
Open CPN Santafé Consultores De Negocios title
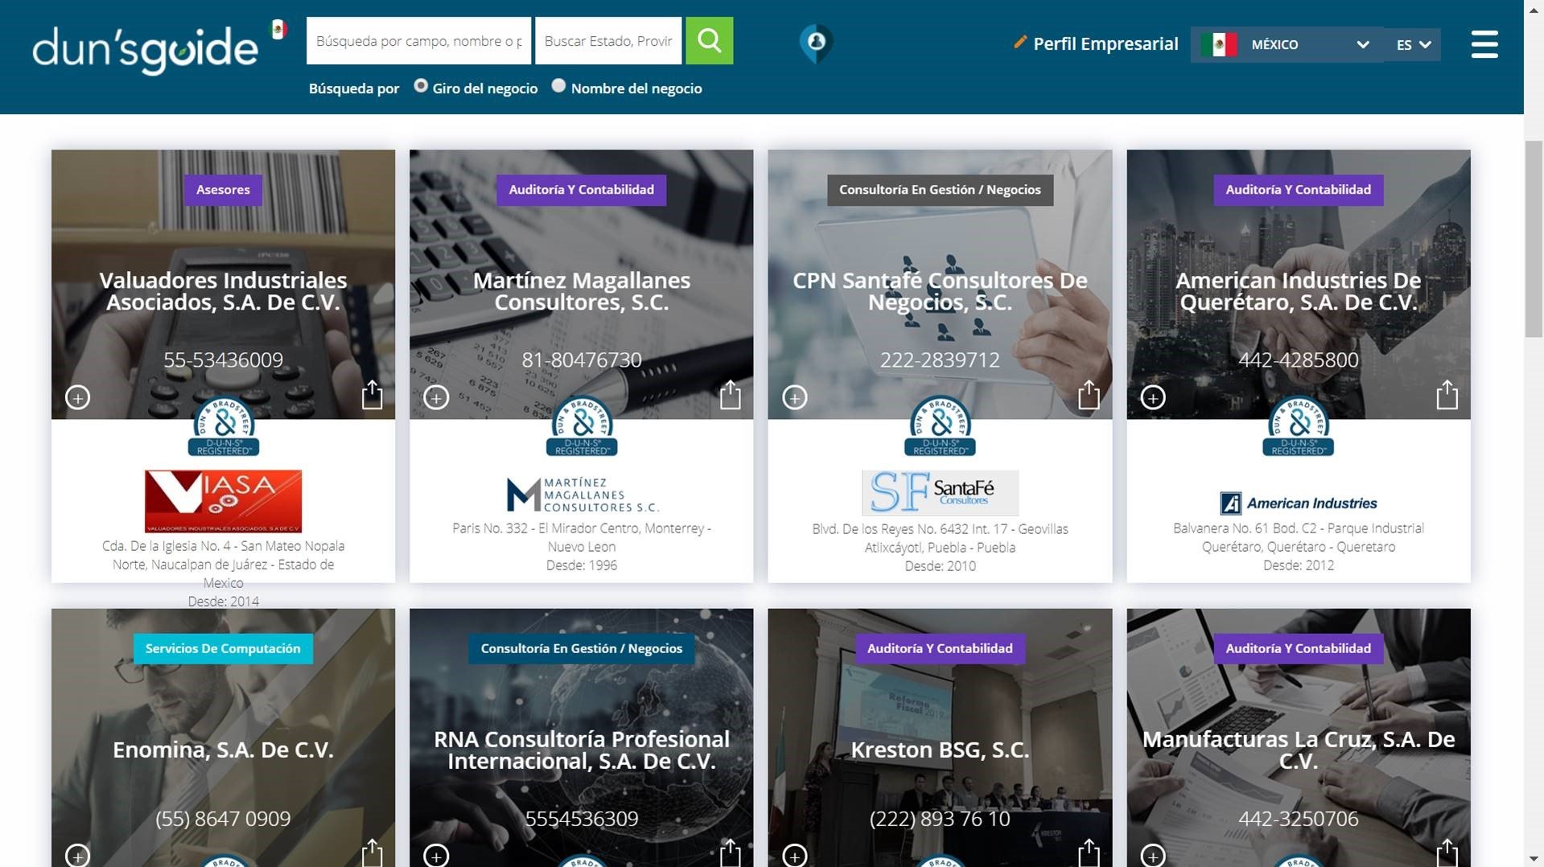pyautogui.click(x=940, y=291)
